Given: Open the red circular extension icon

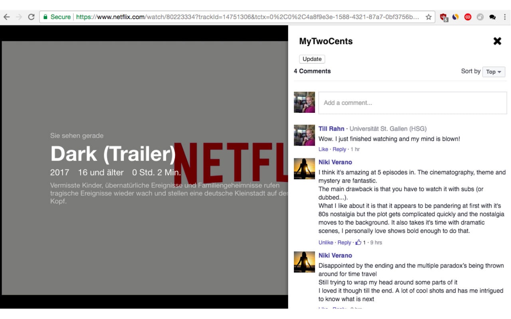Looking at the screenshot, I should tap(468, 17).
